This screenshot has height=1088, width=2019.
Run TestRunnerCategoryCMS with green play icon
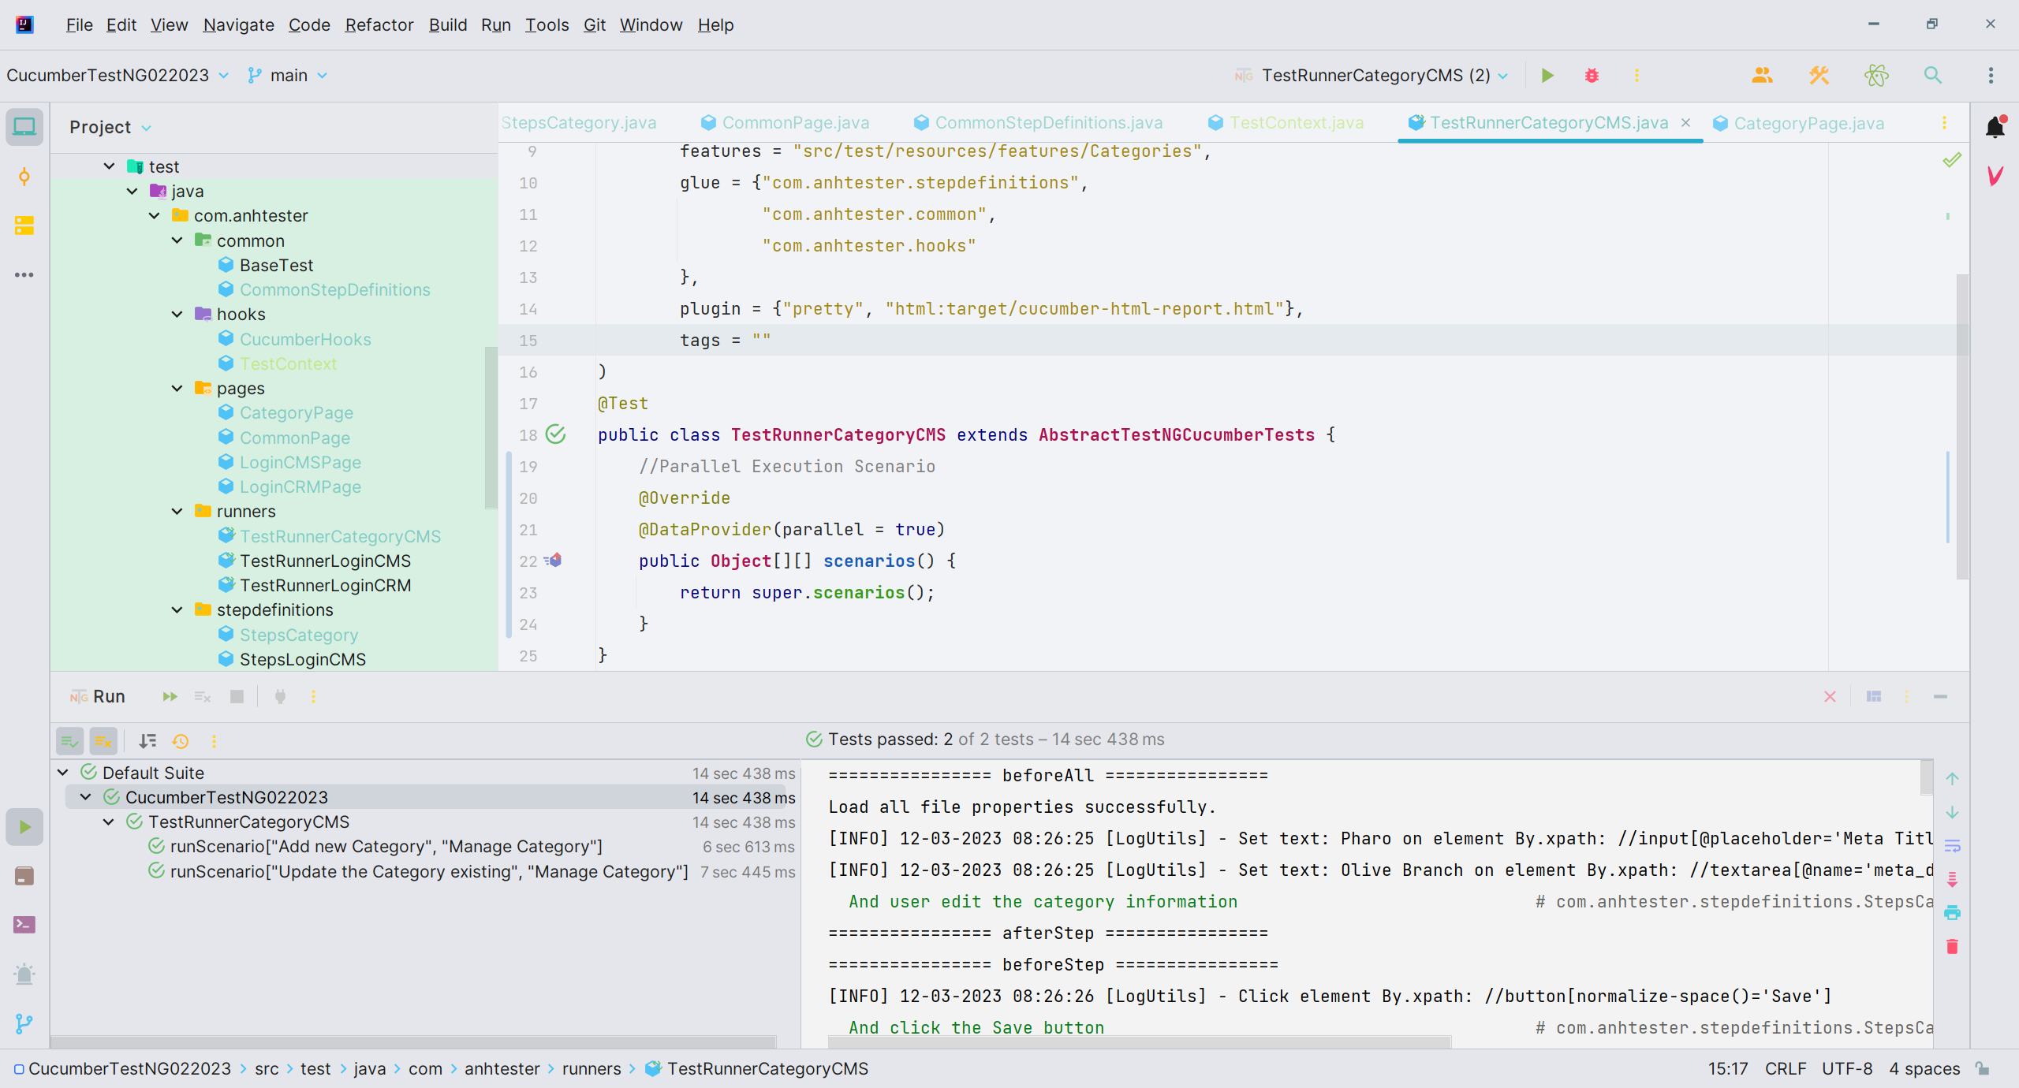(x=1547, y=75)
